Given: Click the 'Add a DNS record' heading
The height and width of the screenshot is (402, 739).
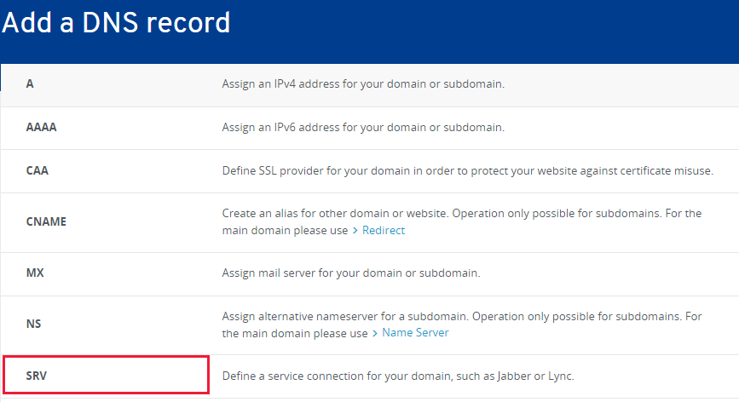Looking at the screenshot, I should (116, 23).
